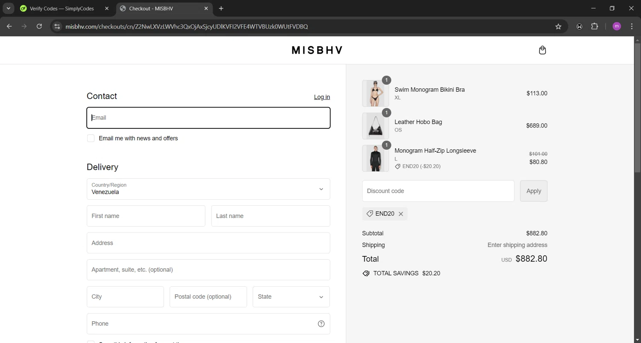Remove END20 discount with the X icon
The height and width of the screenshot is (343, 641).
[401, 214]
